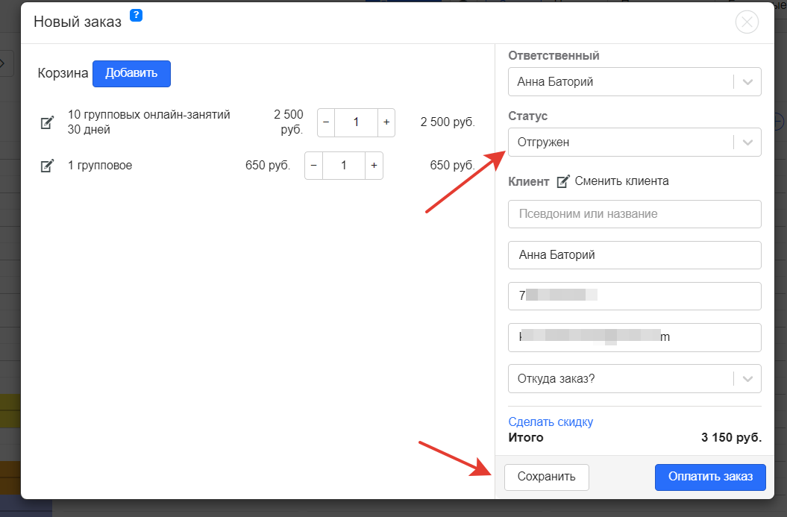Viewport: 787px width, 517px height.
Task: Click the blue help question mark icon
Action: (136, 16)
